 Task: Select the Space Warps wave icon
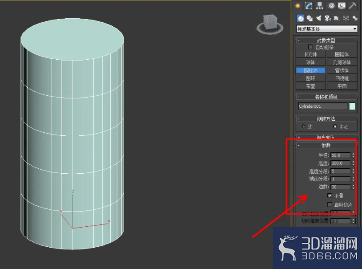point(346,18)
